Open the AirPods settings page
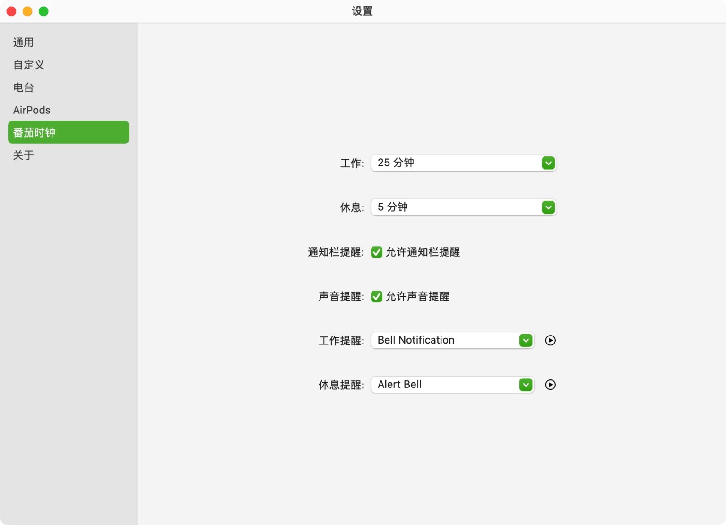This screenshot has height=525, width=726. 32,110
